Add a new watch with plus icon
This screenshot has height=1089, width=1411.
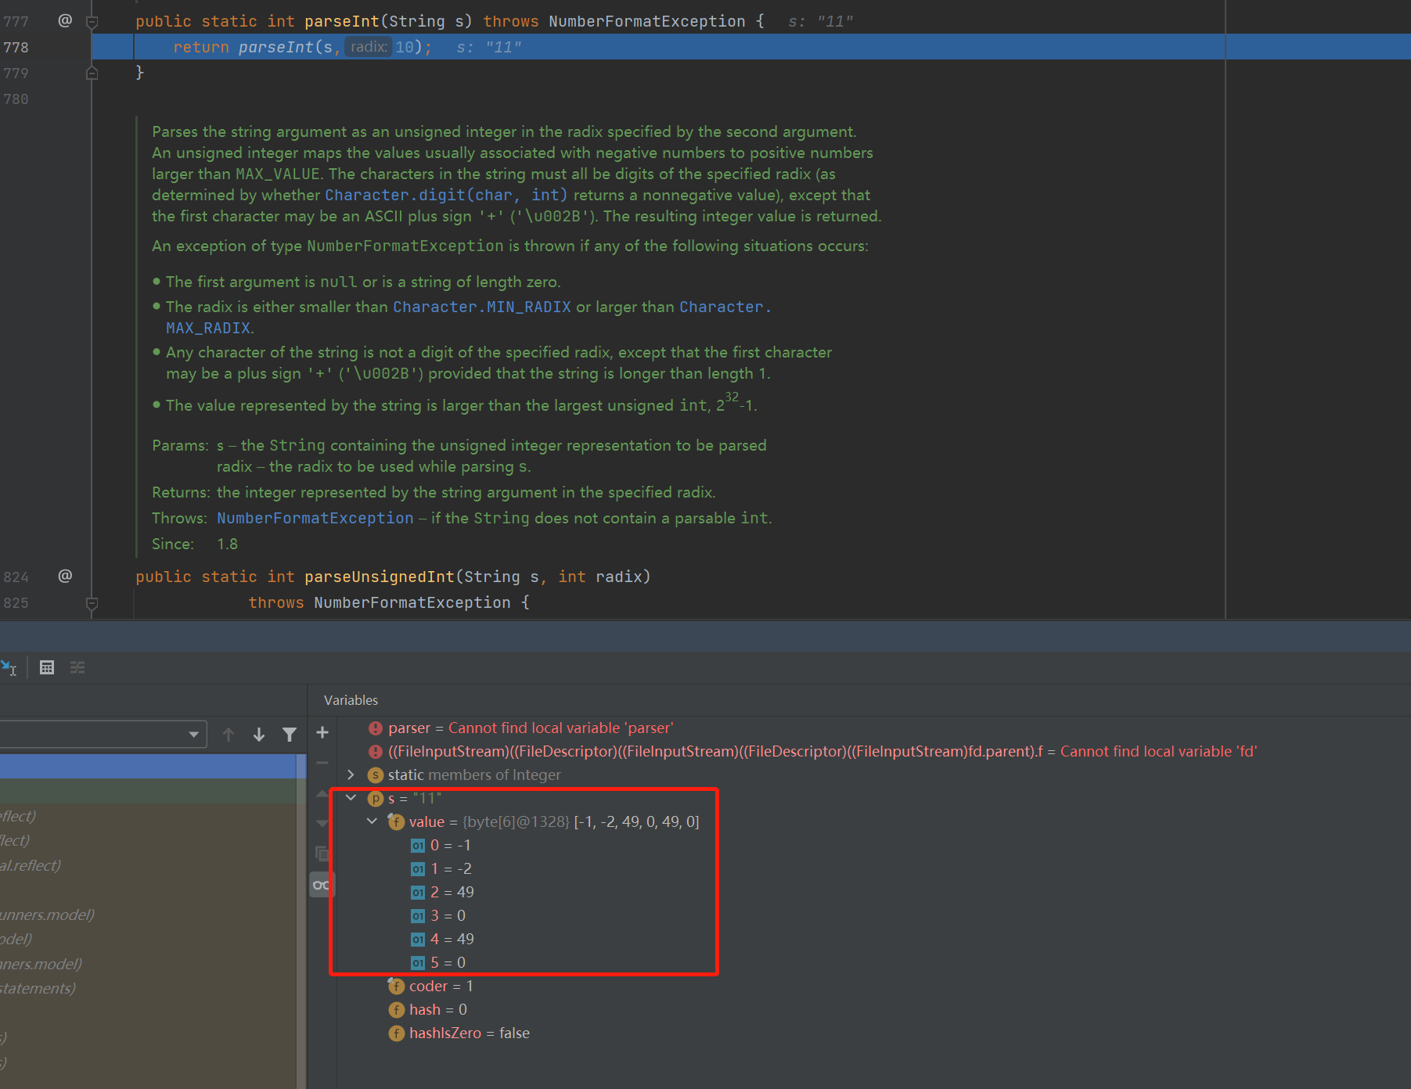pos(322,733)
